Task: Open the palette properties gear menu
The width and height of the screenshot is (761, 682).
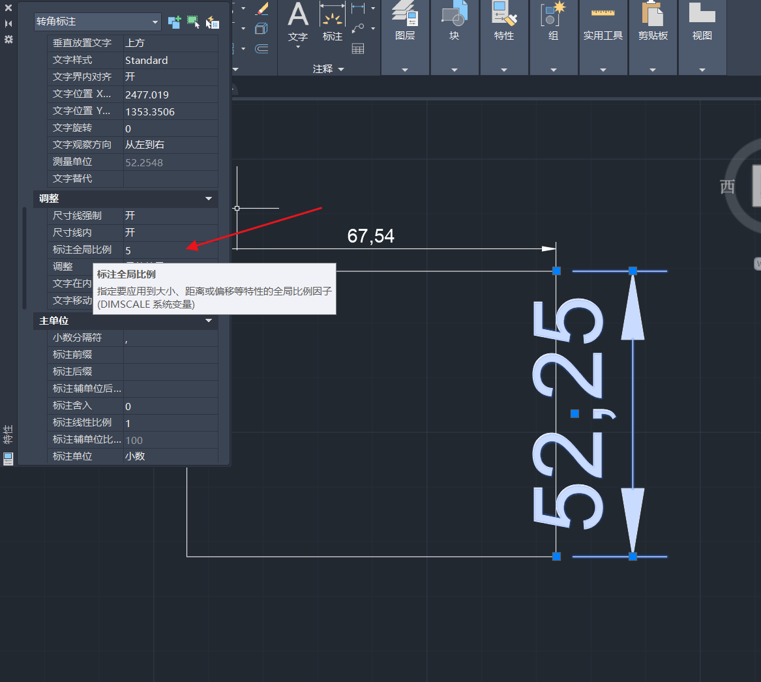Action: (8, 39)
